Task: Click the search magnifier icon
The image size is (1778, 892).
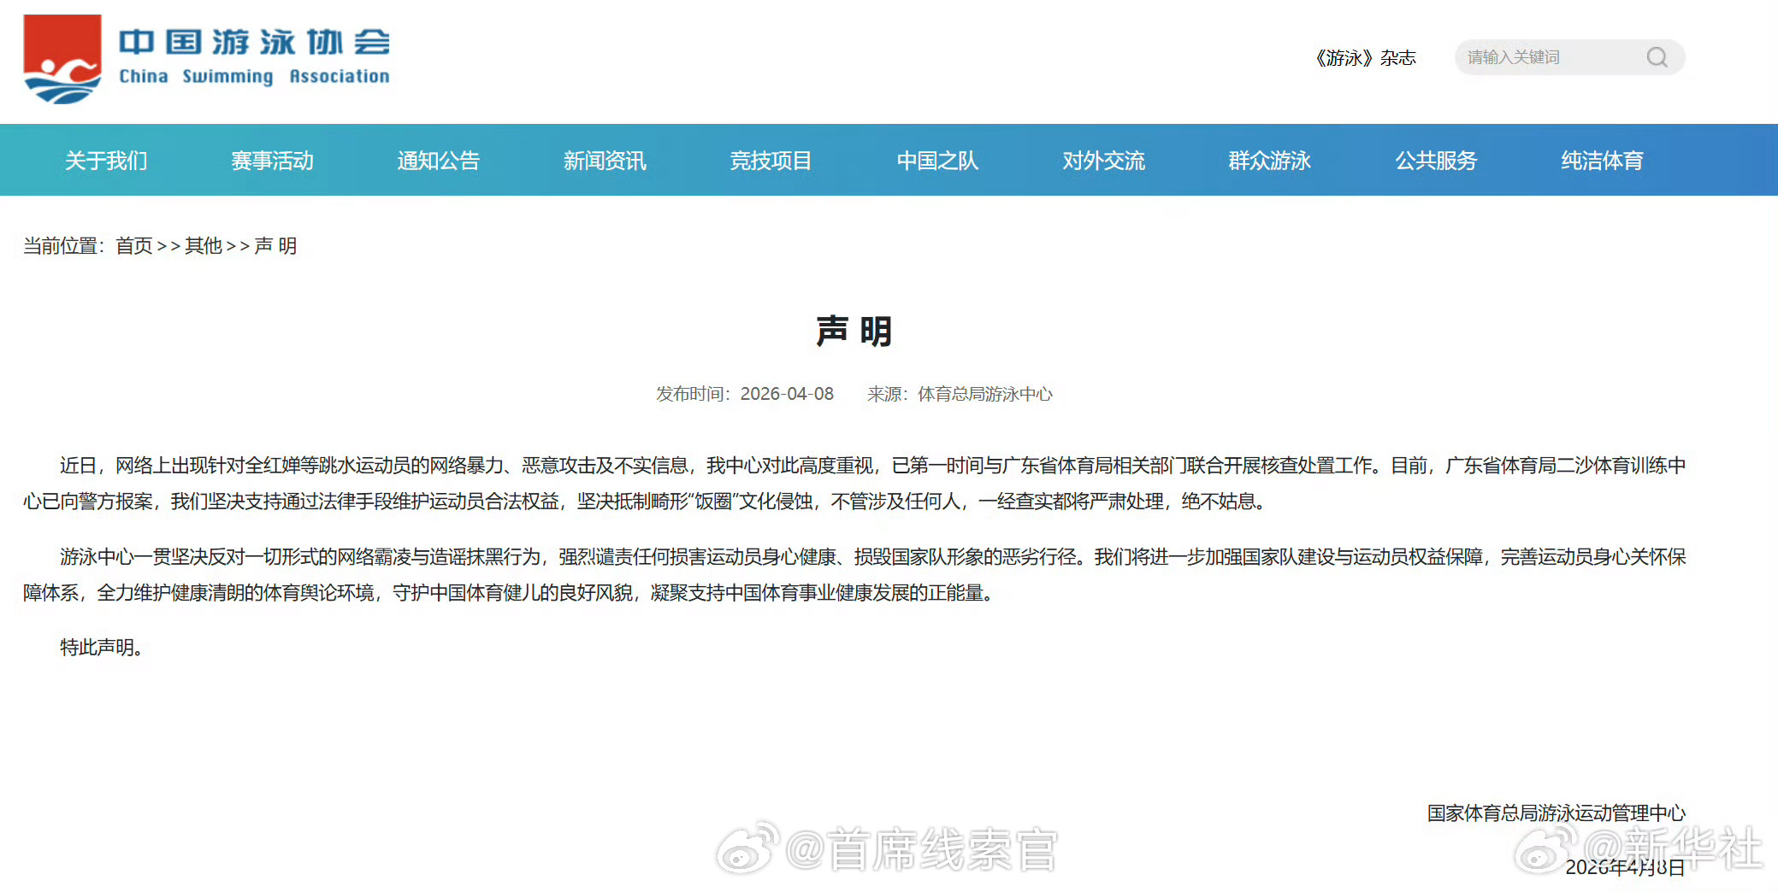Action: pyautogui.click(x=1657, y=57)
